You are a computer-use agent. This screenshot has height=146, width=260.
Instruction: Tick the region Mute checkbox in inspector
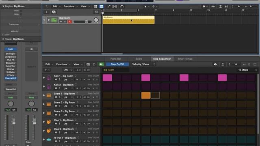(x=21, y=11)
